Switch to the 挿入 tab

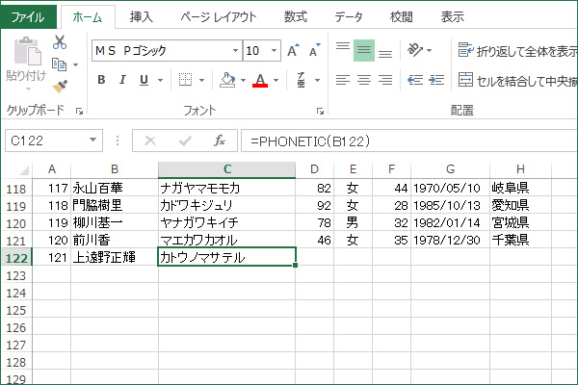pos(142,16)
